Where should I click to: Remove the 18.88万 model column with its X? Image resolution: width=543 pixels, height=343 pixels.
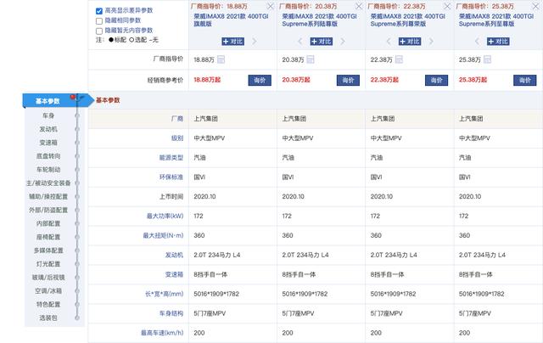click(271, 6)
